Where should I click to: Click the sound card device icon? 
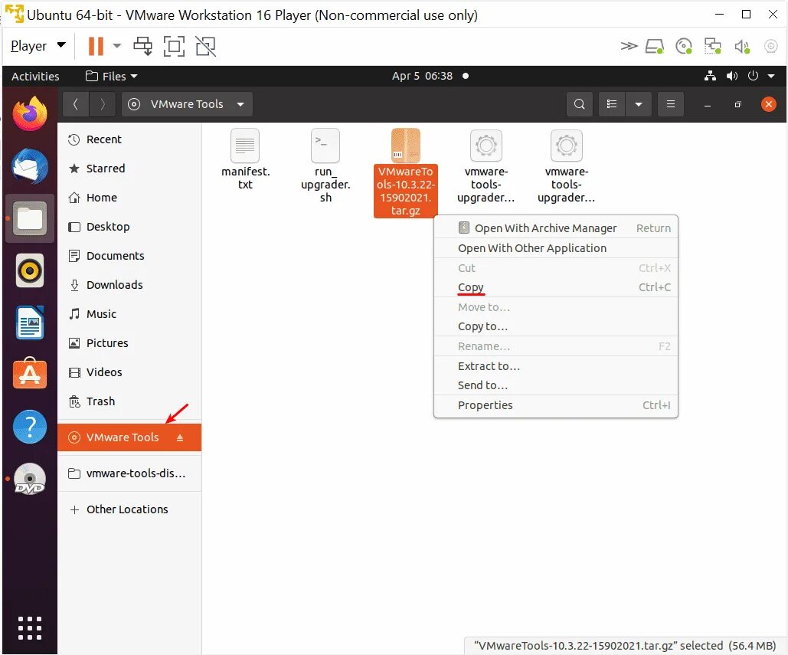(x=742, y=47)
